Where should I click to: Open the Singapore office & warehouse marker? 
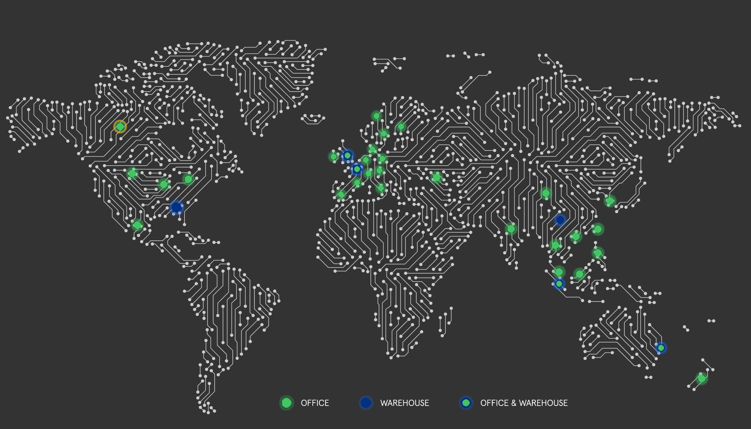(x=559, y=284)
